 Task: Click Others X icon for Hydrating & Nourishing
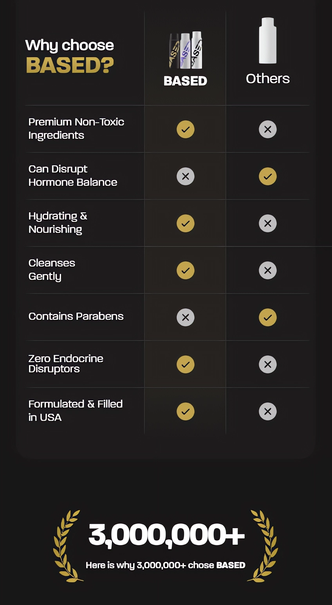click(268, 223)
